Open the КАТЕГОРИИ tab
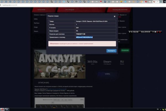This screenshot has height=111, width=166. [x=41, y=9]
